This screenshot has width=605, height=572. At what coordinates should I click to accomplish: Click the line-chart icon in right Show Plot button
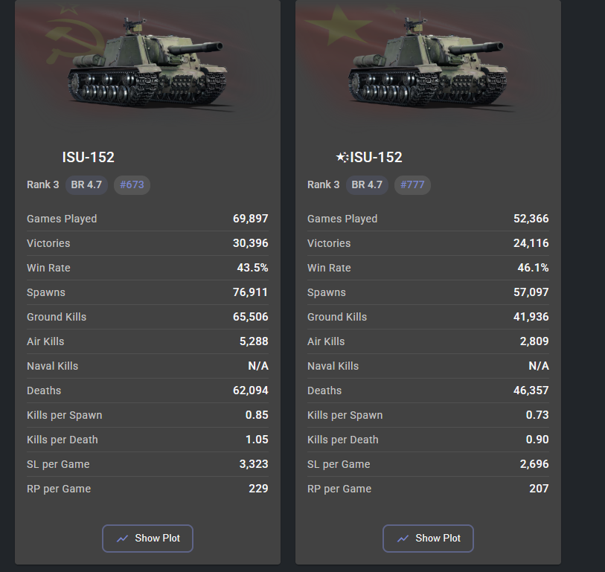(403, 539)
